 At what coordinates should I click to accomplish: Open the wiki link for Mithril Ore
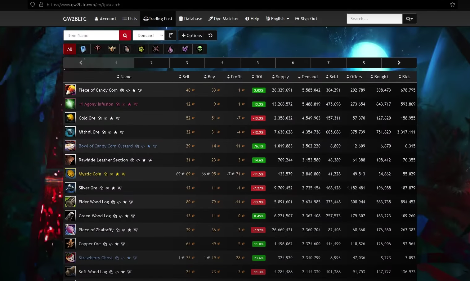tap(122, 132)
